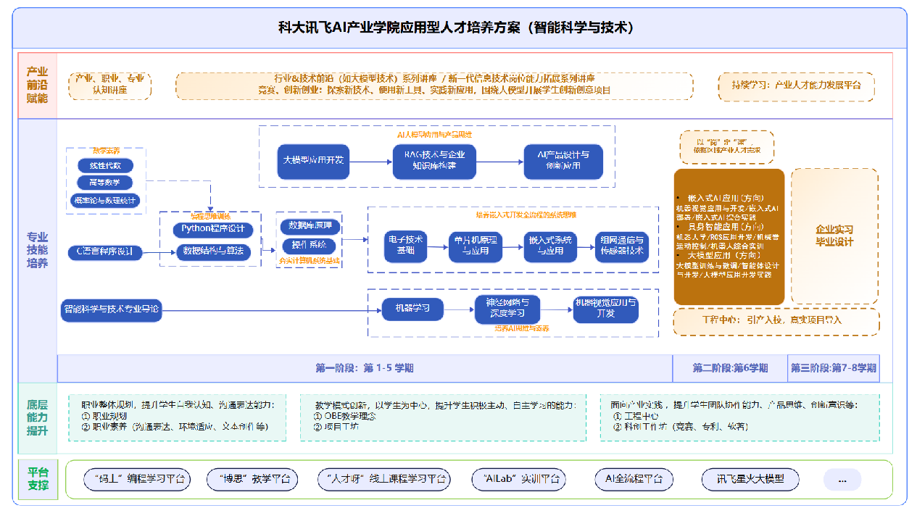
Task: Click the 智能科学与技术专业导论 box
Action: 111,309
